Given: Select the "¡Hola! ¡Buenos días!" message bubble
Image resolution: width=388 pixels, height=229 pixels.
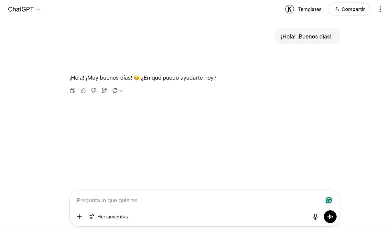Looking at the screenshot, I should click(307, 37).
